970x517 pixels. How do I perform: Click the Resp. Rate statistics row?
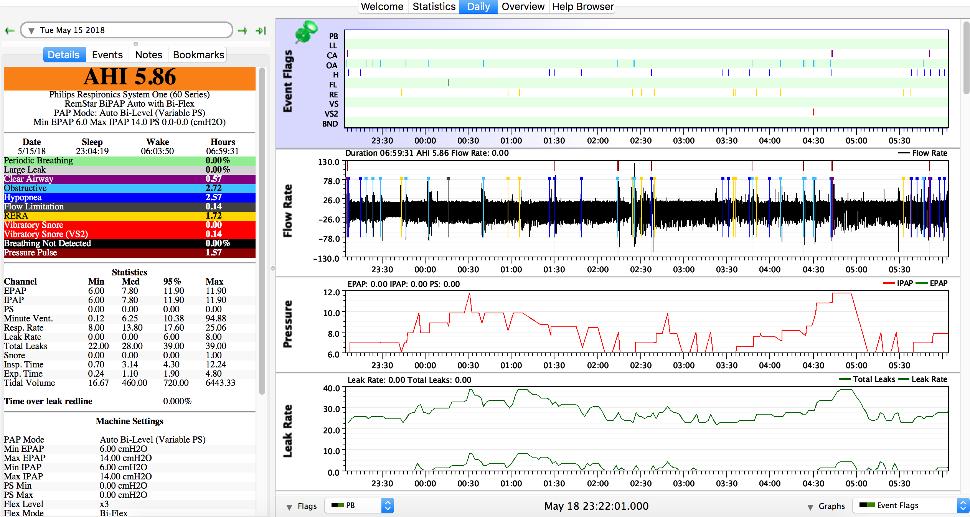point(130,328)
